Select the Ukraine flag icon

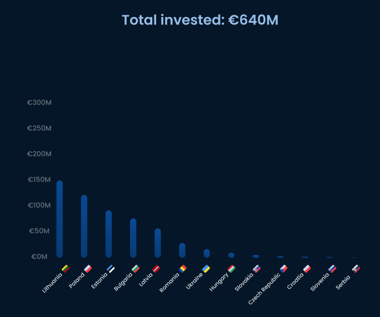click(x=206, y=268)
